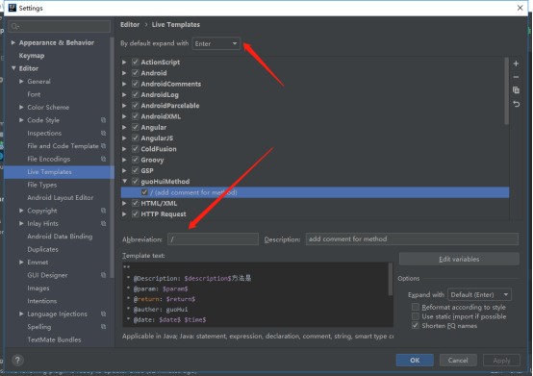Go to Android Layout Editor settings
The height and width of the screenshot is (376, 533).
61,197
